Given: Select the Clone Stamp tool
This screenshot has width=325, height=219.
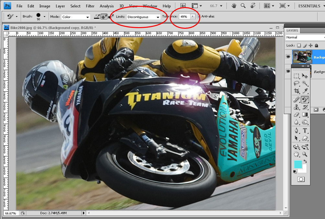Looking at the screenshot, I should pos(296,107).
